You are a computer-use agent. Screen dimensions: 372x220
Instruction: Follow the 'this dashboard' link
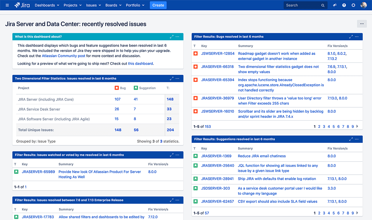(140, 64)
